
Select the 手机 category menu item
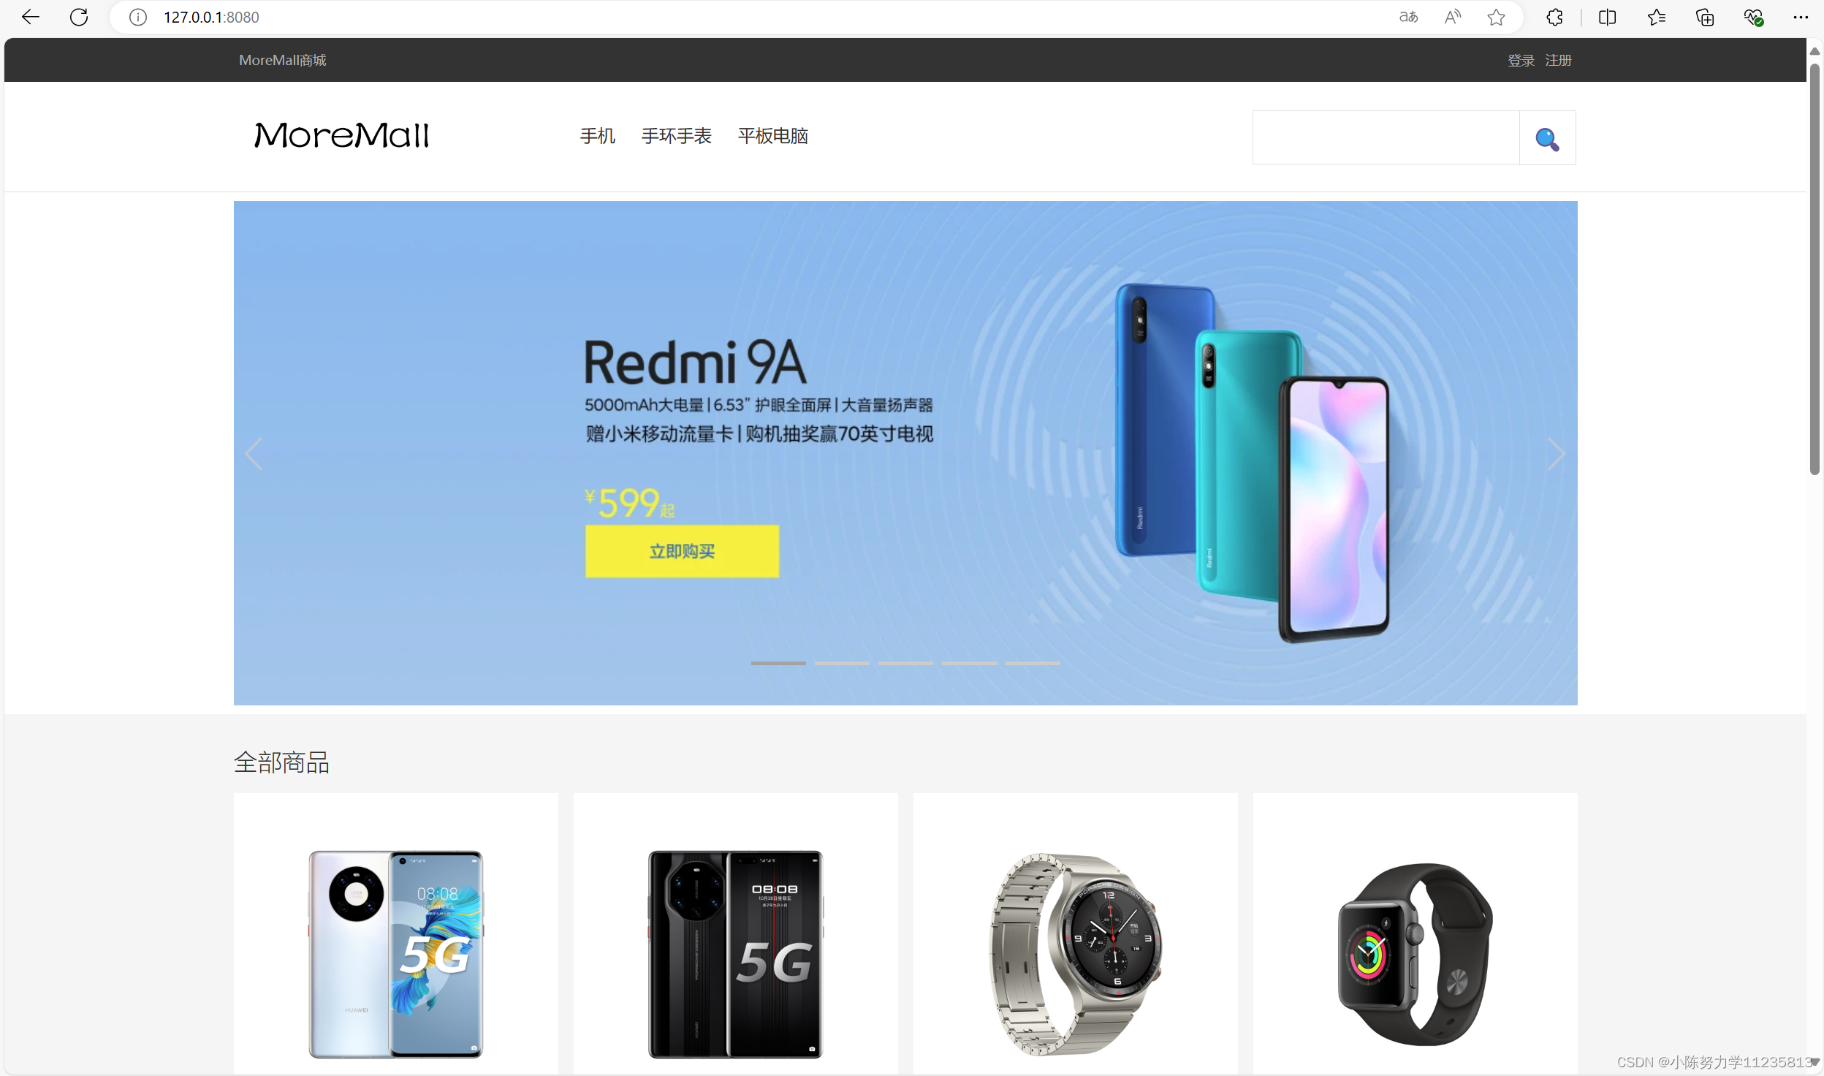coord(597,136)
